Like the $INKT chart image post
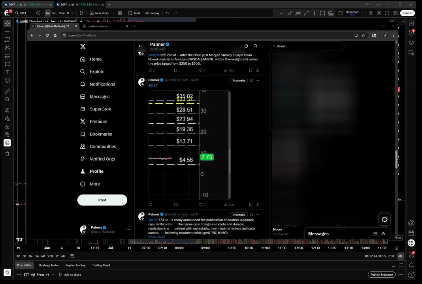Viewport: 422px width, 284px height. click(202, 204)
